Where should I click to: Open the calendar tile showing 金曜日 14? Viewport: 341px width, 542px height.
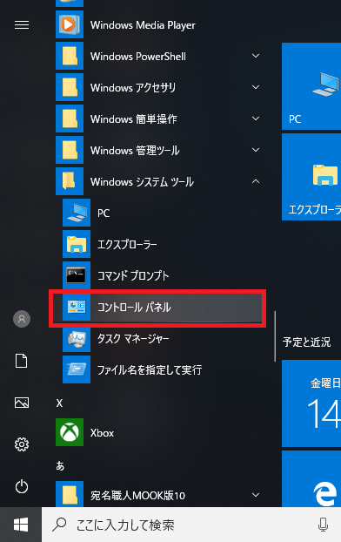point(311,403)
